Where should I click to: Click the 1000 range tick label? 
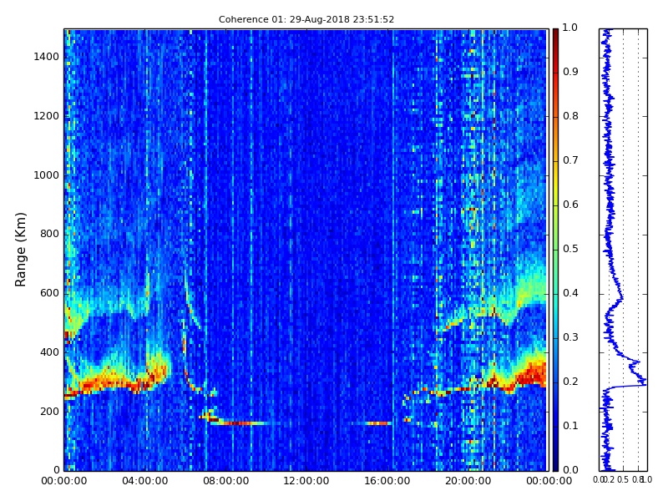point(47,175)
